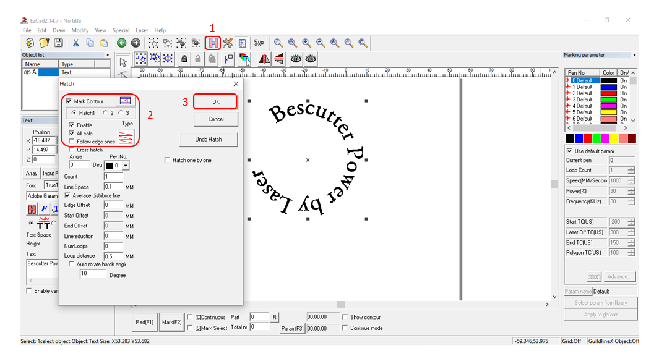
Task: Click the second eye hide icon
Action: (311, 59)
